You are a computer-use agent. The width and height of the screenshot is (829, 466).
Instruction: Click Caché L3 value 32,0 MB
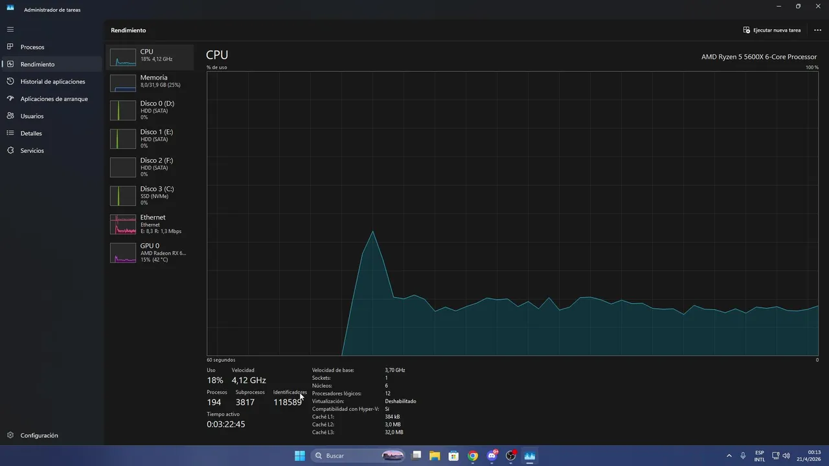tap(394, 432)
